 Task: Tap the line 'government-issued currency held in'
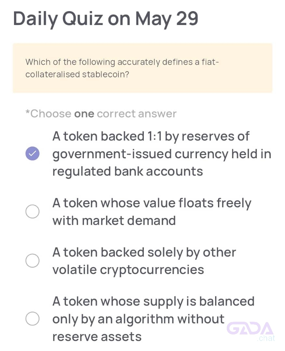click(162, 154)
